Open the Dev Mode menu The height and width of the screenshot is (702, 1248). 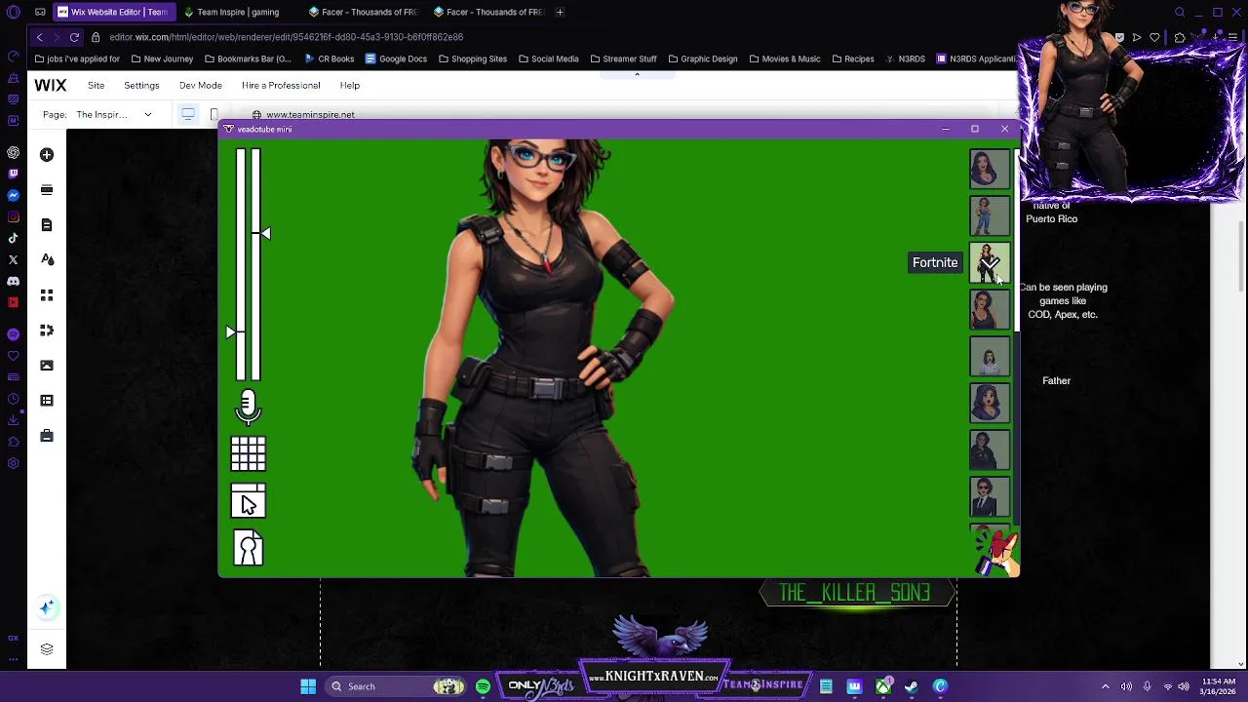pos(200,85)
